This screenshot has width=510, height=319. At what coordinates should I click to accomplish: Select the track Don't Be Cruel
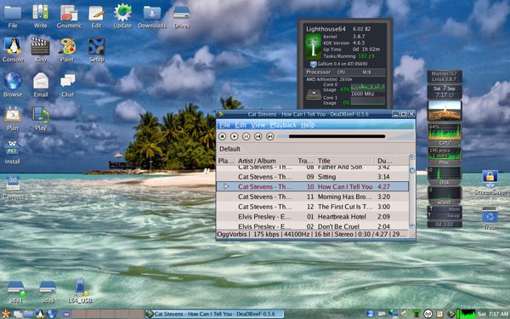(x=313, y=226)
